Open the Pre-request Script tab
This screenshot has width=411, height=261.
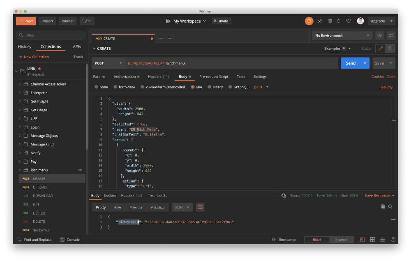coord(214,76)
